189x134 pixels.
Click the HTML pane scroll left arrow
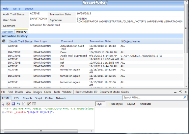point(2,131)
